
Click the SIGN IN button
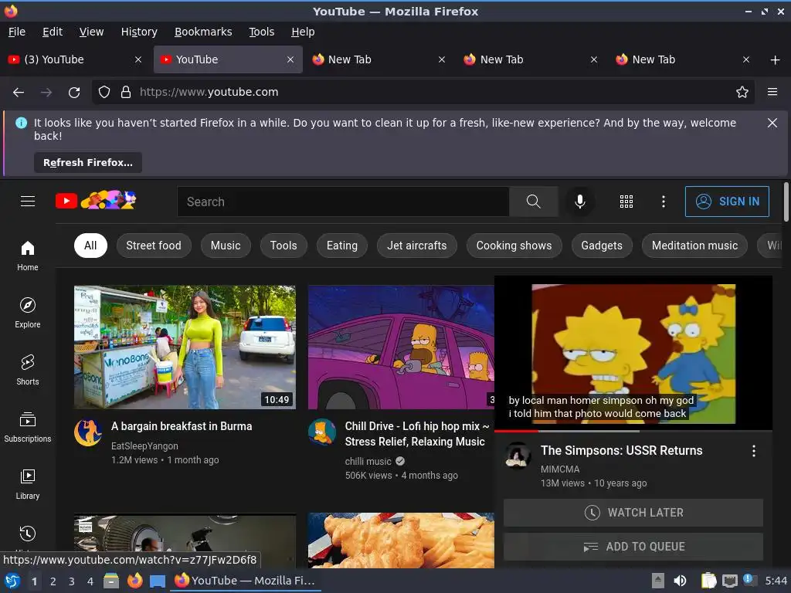(727, 202)
